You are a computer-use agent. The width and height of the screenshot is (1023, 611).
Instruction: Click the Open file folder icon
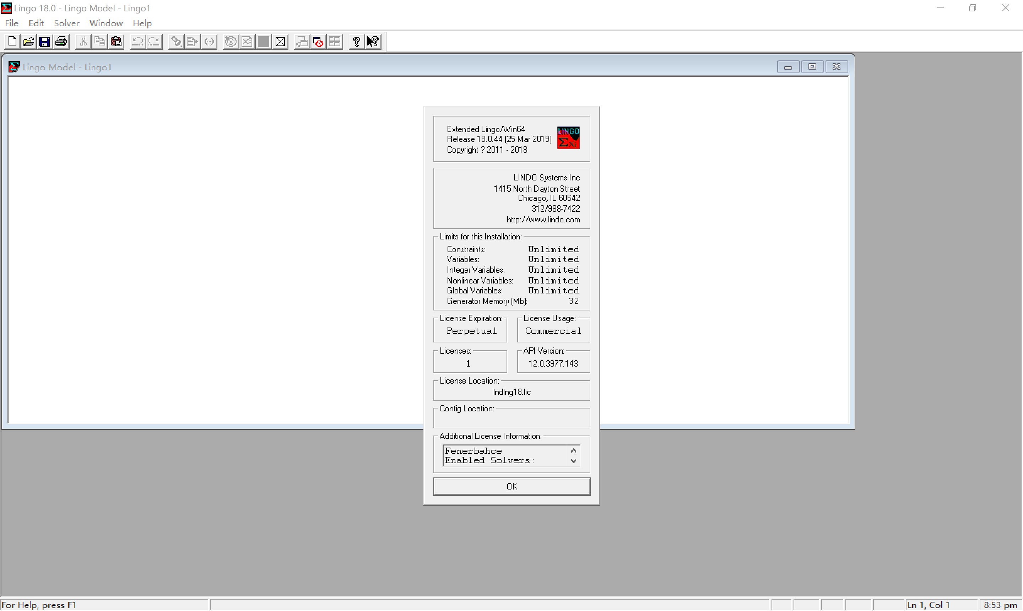pos(29,42)
